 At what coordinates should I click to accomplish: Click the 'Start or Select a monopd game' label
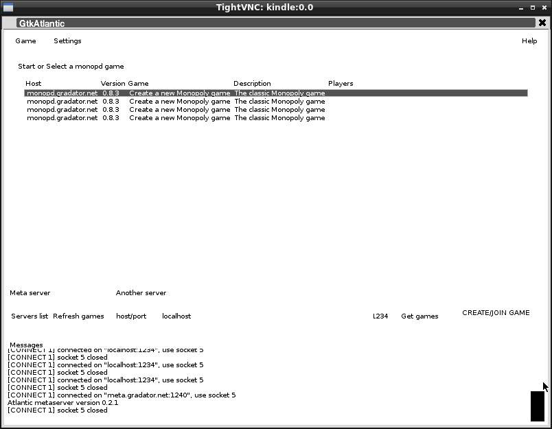pos(71,66)
